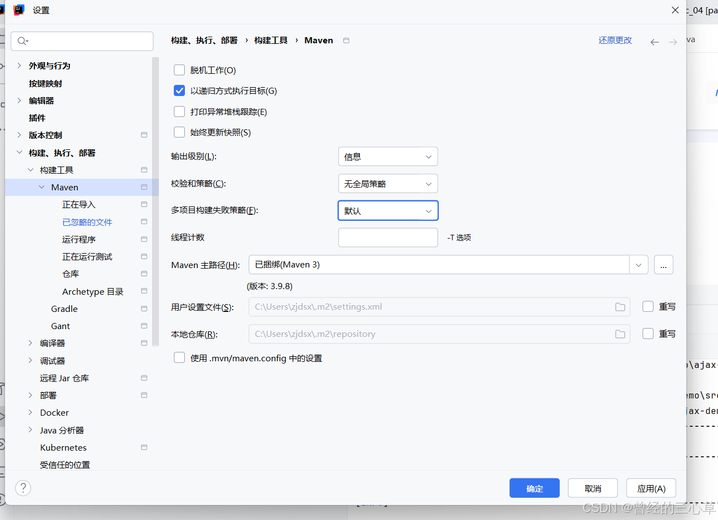Close the 设置 dialog window
The image size is (718, 520).
(675, 10)
